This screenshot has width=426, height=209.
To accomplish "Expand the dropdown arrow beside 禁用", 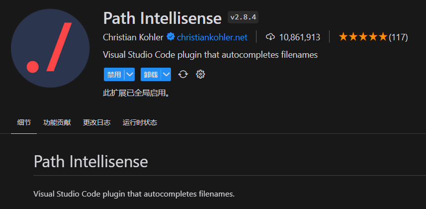I will [x=130, y=74].
